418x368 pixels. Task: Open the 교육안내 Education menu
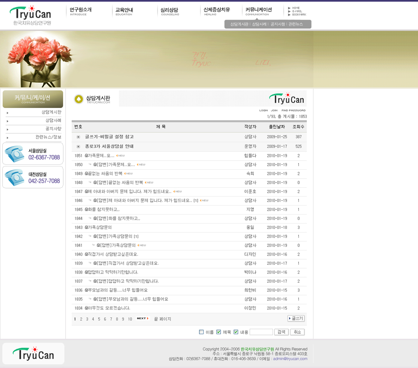[124, 11]
